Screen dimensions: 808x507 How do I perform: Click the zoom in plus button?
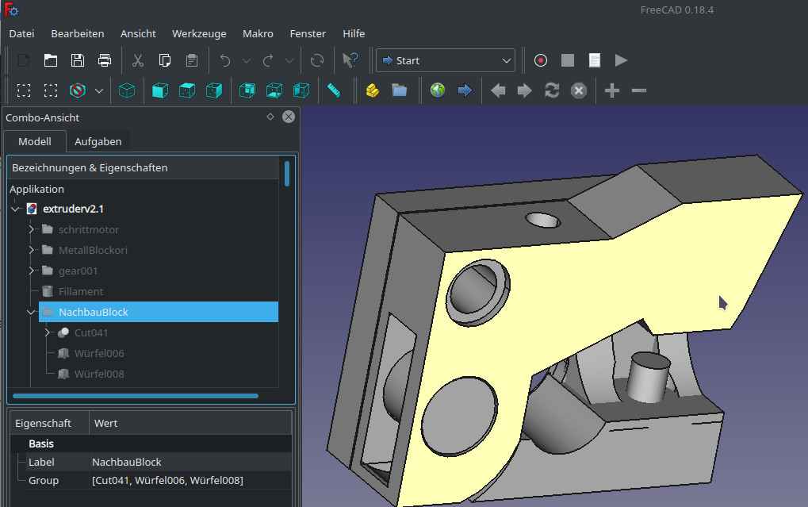tap(611, 90)
